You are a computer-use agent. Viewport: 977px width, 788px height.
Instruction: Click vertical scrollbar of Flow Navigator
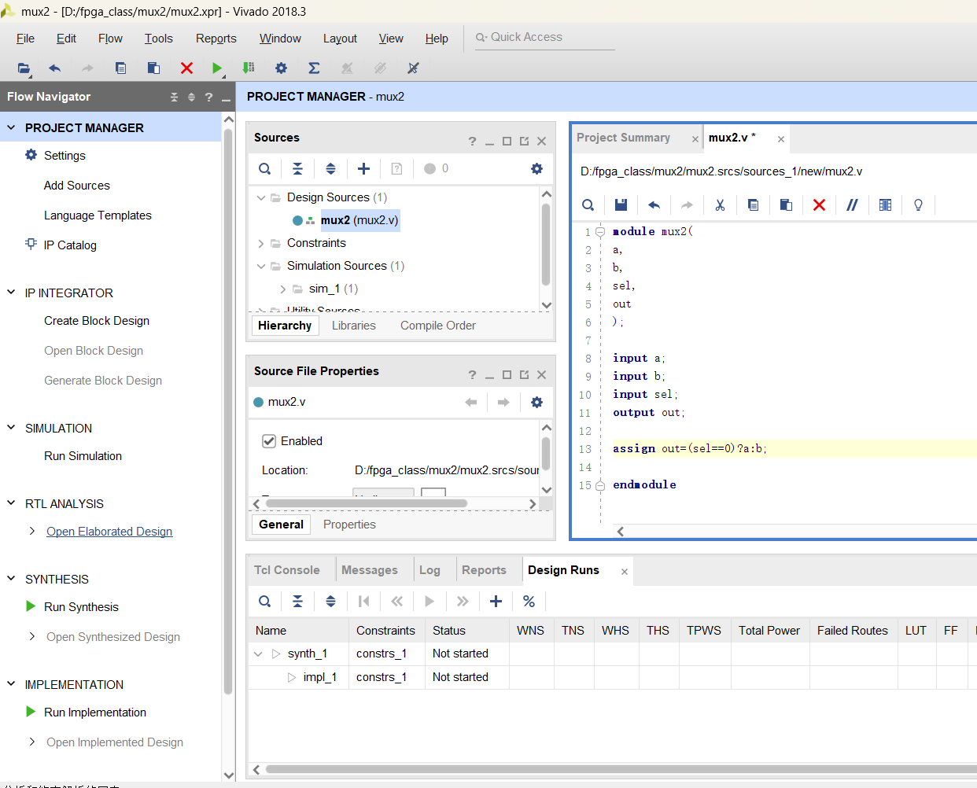(x=228, y=413)
